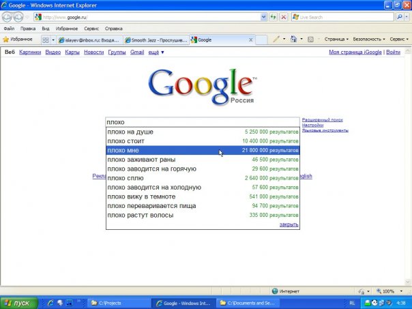Open C:\Projects taskbar window
The width and height of the screenshot is (412, 309).
click(x=117, y=302)
